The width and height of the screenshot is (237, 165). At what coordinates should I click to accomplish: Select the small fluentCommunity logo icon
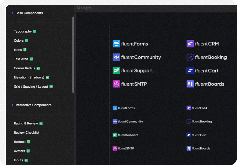pos(115,121)
